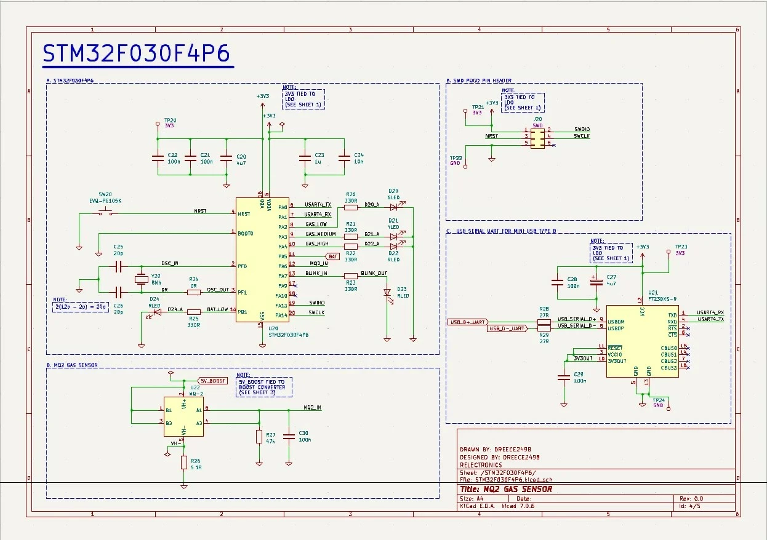Image resolution: width=767 pixels, height=540 pixels.
Task: Click the 'Rev: 0.0' title block field
Action: [x=691, y=499]
